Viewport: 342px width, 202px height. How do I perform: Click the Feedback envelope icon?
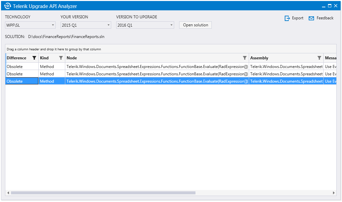pos(311,18)
